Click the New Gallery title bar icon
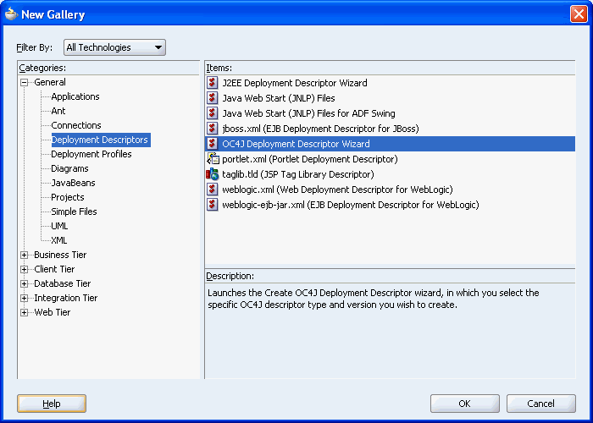 click(x=11, y=14)
